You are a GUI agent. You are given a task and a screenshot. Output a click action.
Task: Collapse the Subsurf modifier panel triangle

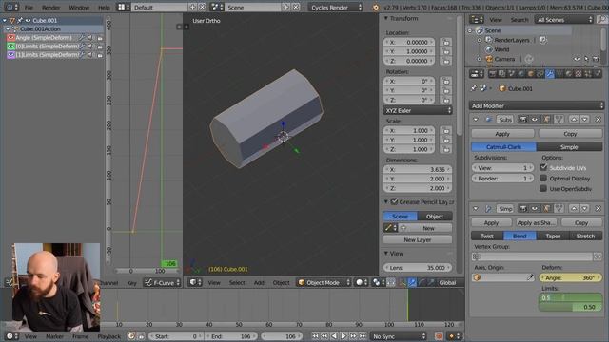pyautogui.click(x=476, y=120)
